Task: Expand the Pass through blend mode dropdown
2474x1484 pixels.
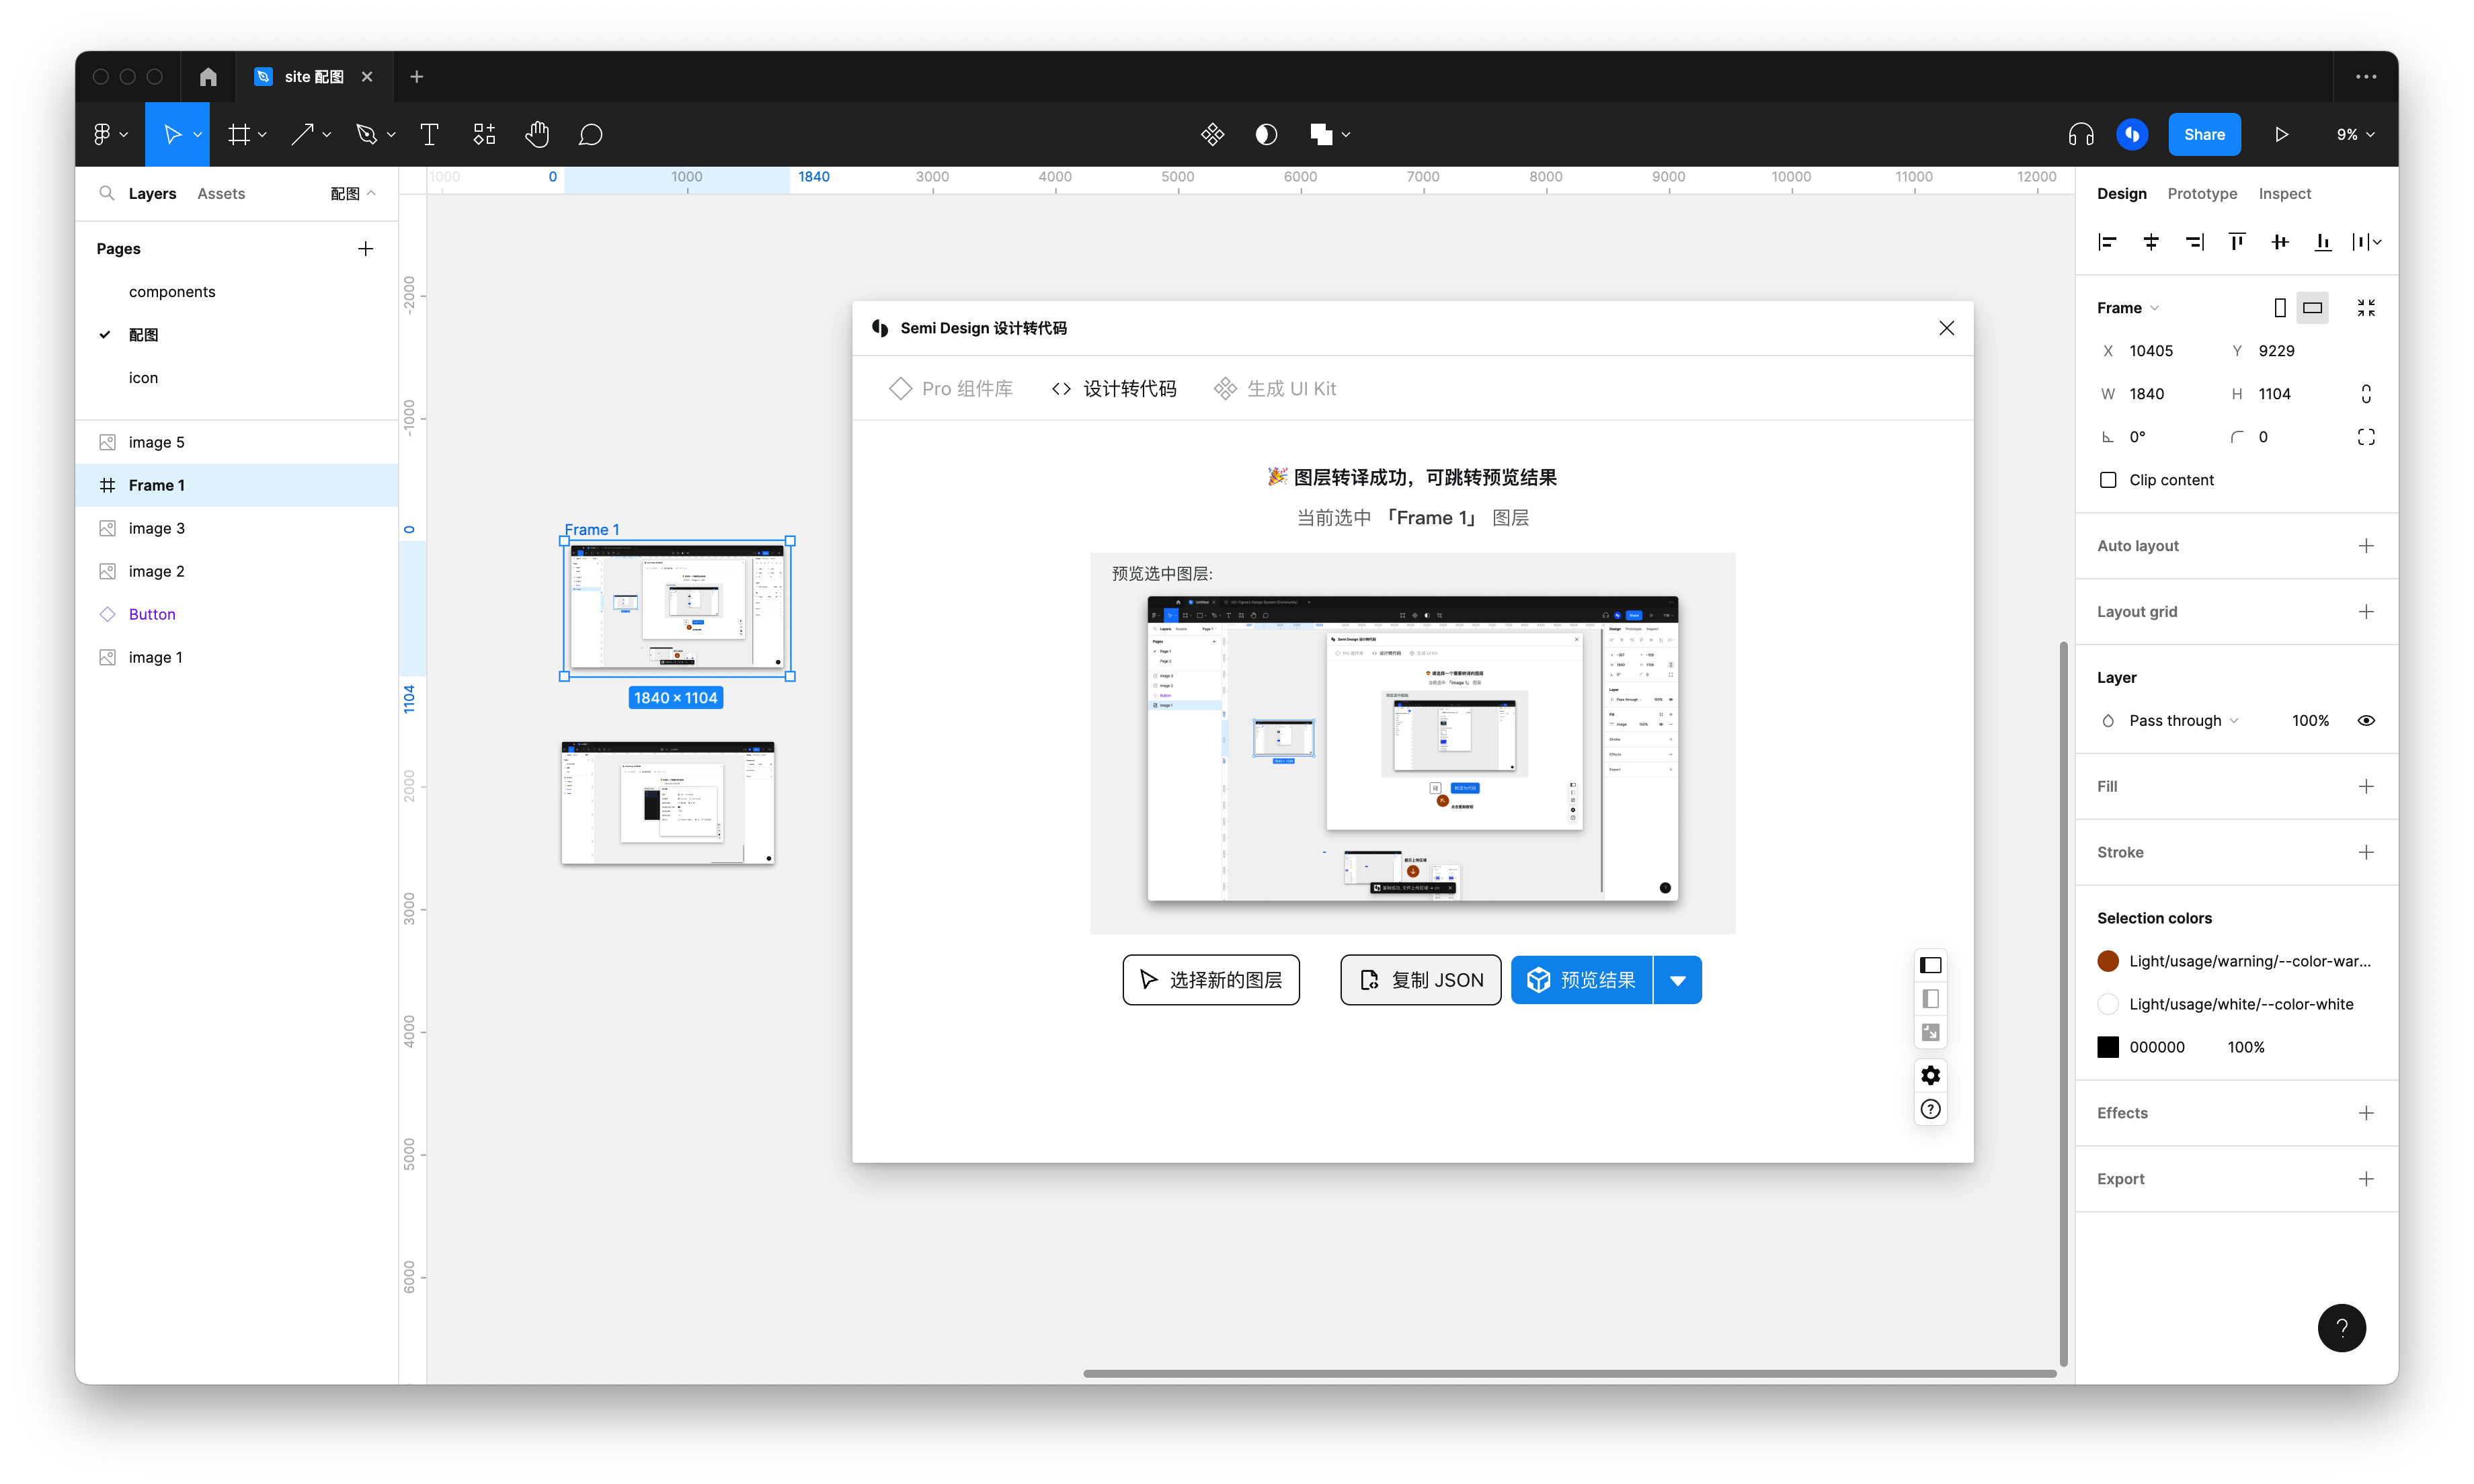Action: 2183,720
